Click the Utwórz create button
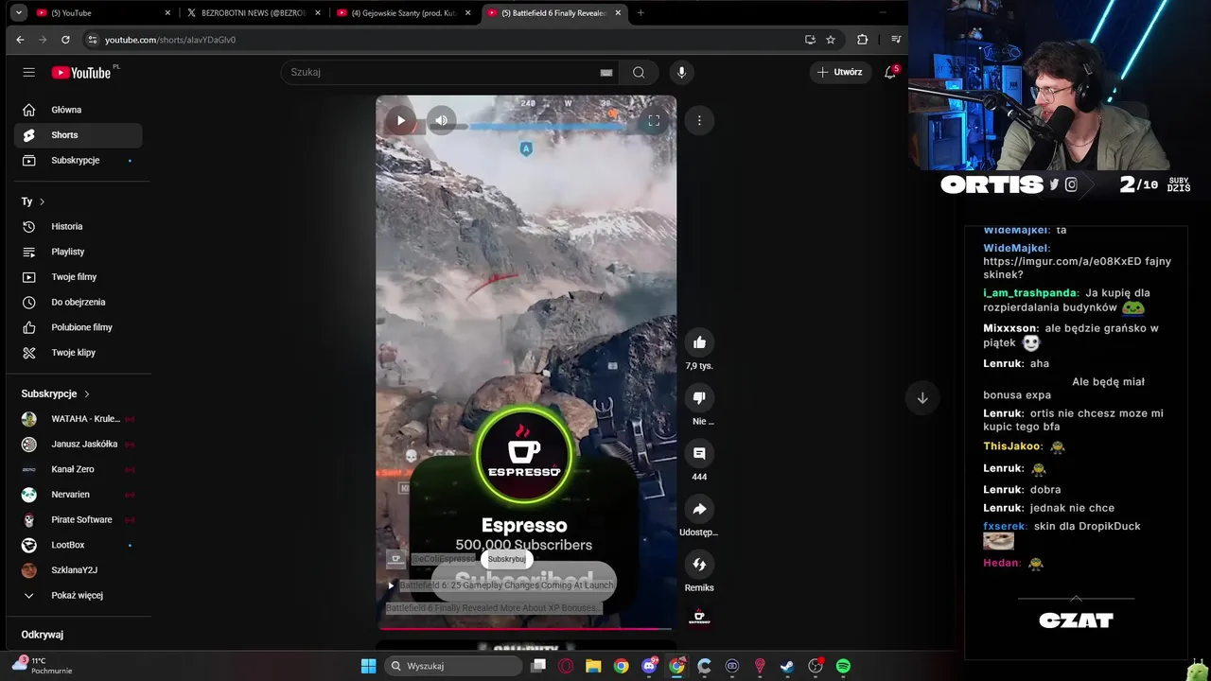The height and width of the screenshot is (681, 1211). coord(840,72)
